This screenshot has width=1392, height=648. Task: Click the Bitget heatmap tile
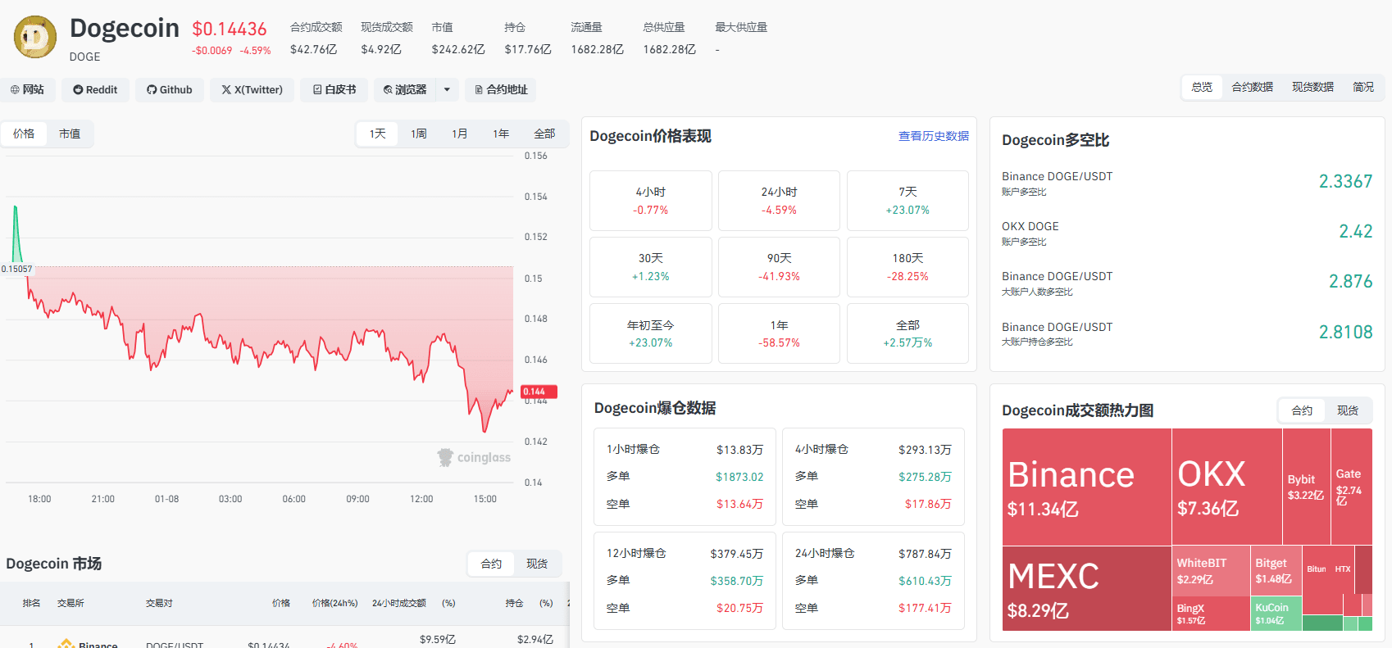(x=1276, y=571)
